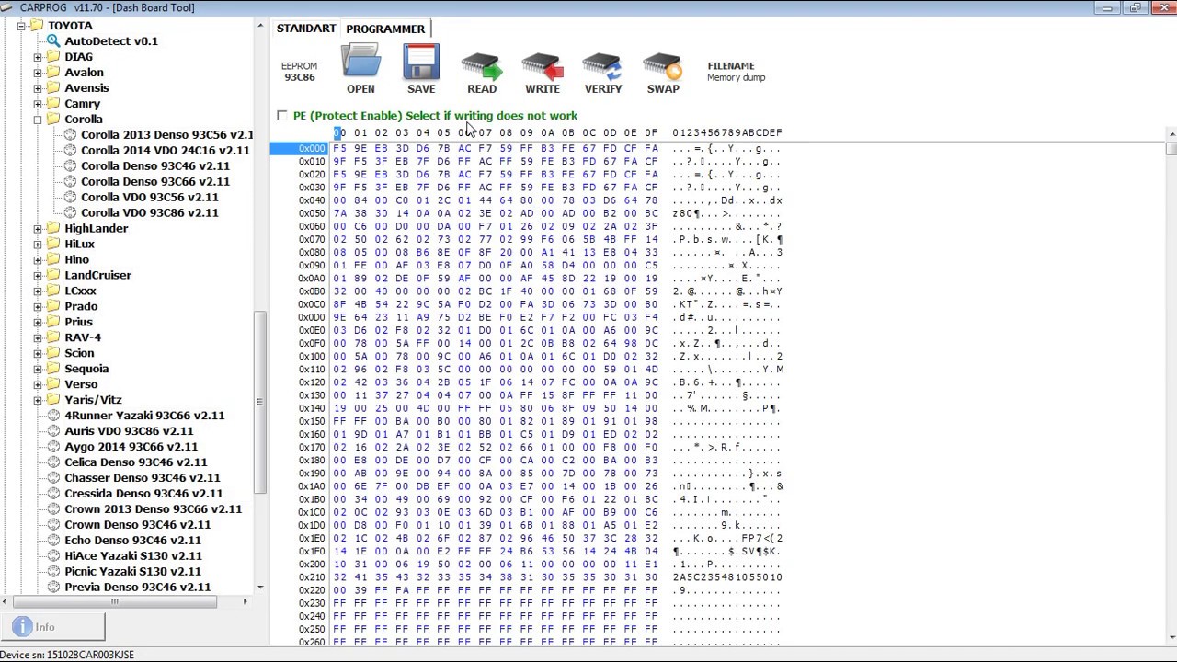Click the READ chip icon
The height and width of the screenshot is (662, 1177).
[x=482, y=65]
